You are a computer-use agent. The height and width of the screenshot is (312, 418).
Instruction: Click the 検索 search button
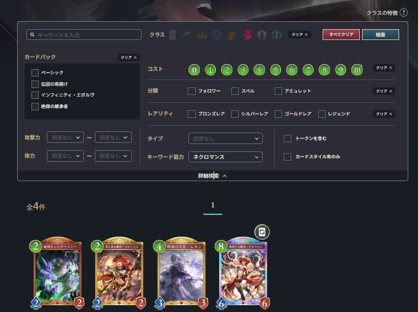(380, 35)
